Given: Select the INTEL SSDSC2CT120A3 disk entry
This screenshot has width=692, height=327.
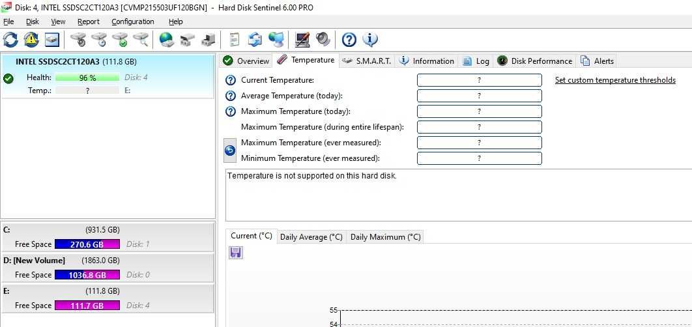Looking at the screenshot, I should [108, 76].
